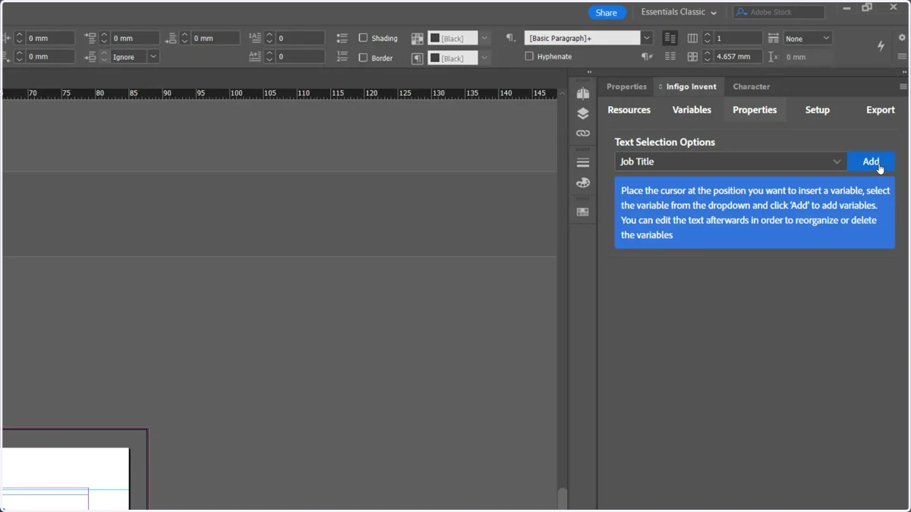Click the horizontal cursor 0 mm field

pyautogui.click(x=809, y=57)
